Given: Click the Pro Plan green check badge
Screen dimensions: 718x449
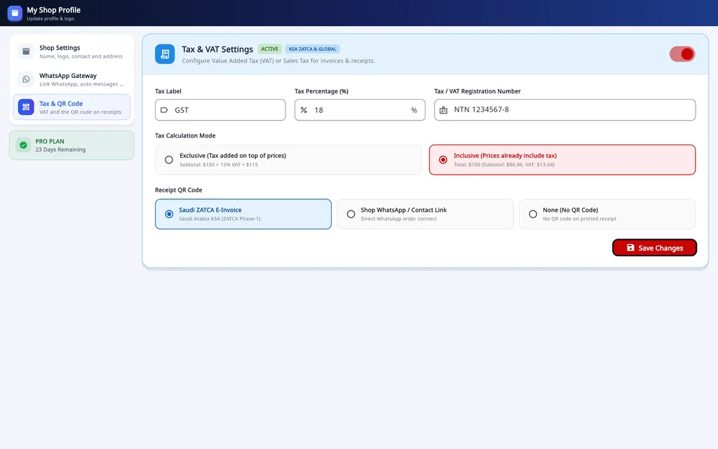Looking at the screenshot, I should [x=23, y=145].
